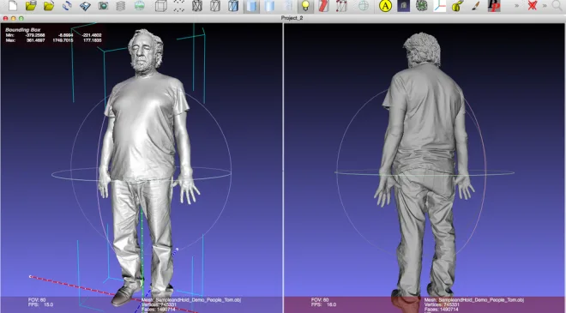Click the bounding box Min values row
Image resolution: width=566 pixels, height=313 pixels.
53,35
